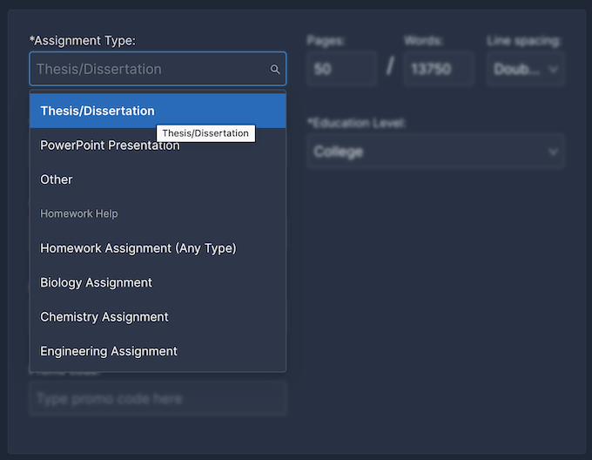The width and height of the screenshot is (592, 460).
Task: Click the Education Level label text
Action: pos(356,123)
